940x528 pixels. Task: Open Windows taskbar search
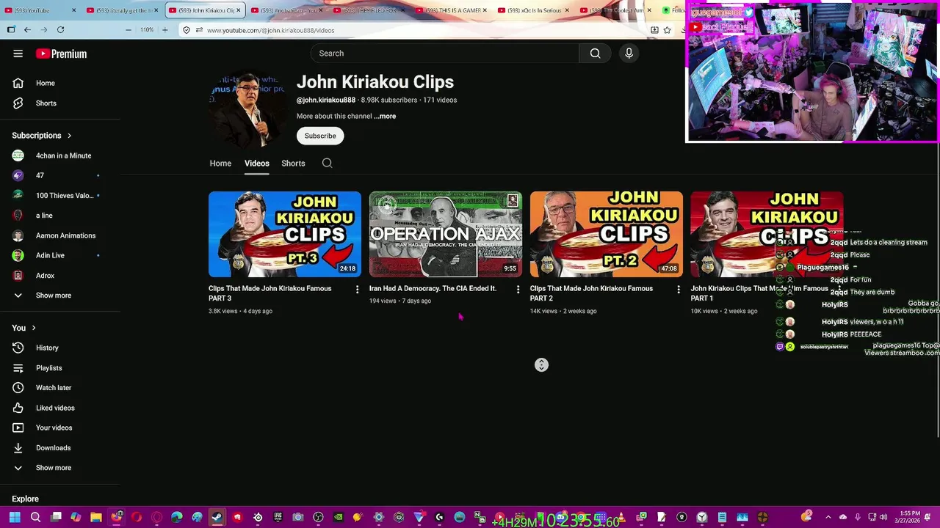tap(35, 518)
